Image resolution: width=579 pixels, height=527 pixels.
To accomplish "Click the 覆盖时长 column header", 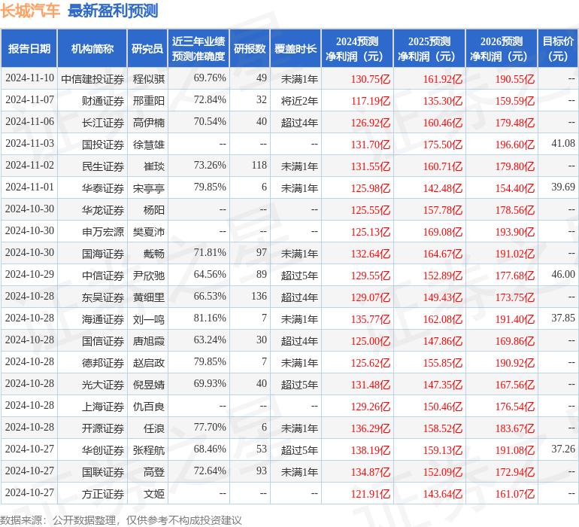I will point(296,48).
